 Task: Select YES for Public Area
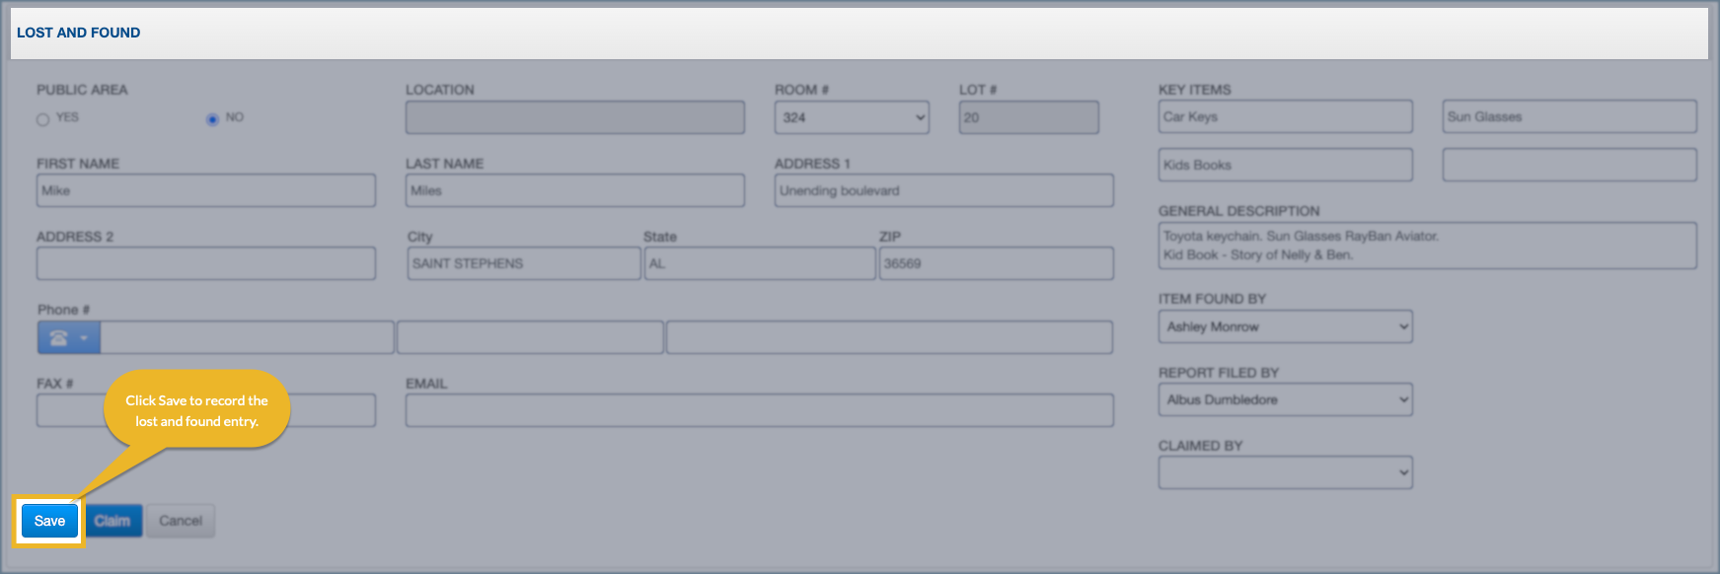43,119
